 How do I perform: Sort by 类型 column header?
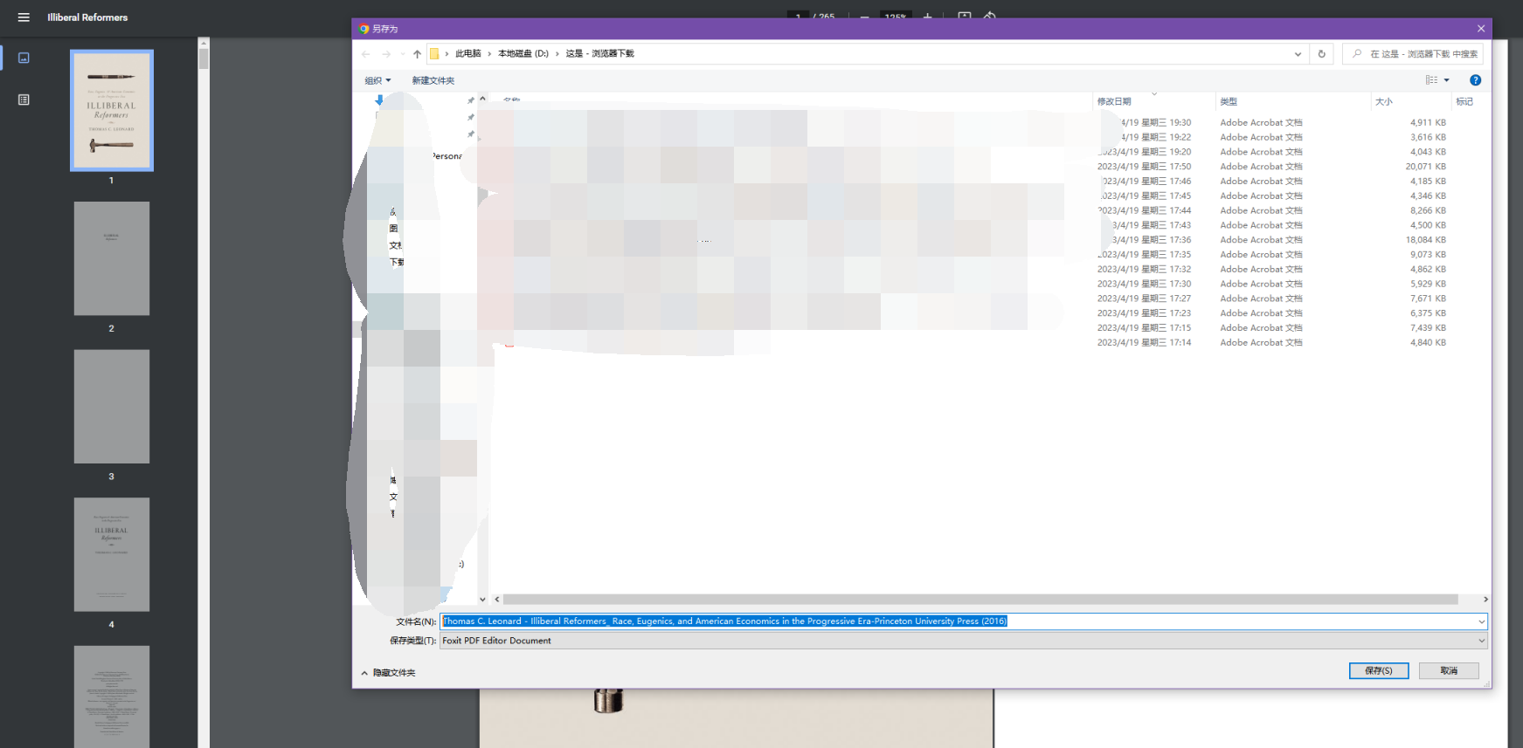pyautogui.click(x=1292, y=101)
